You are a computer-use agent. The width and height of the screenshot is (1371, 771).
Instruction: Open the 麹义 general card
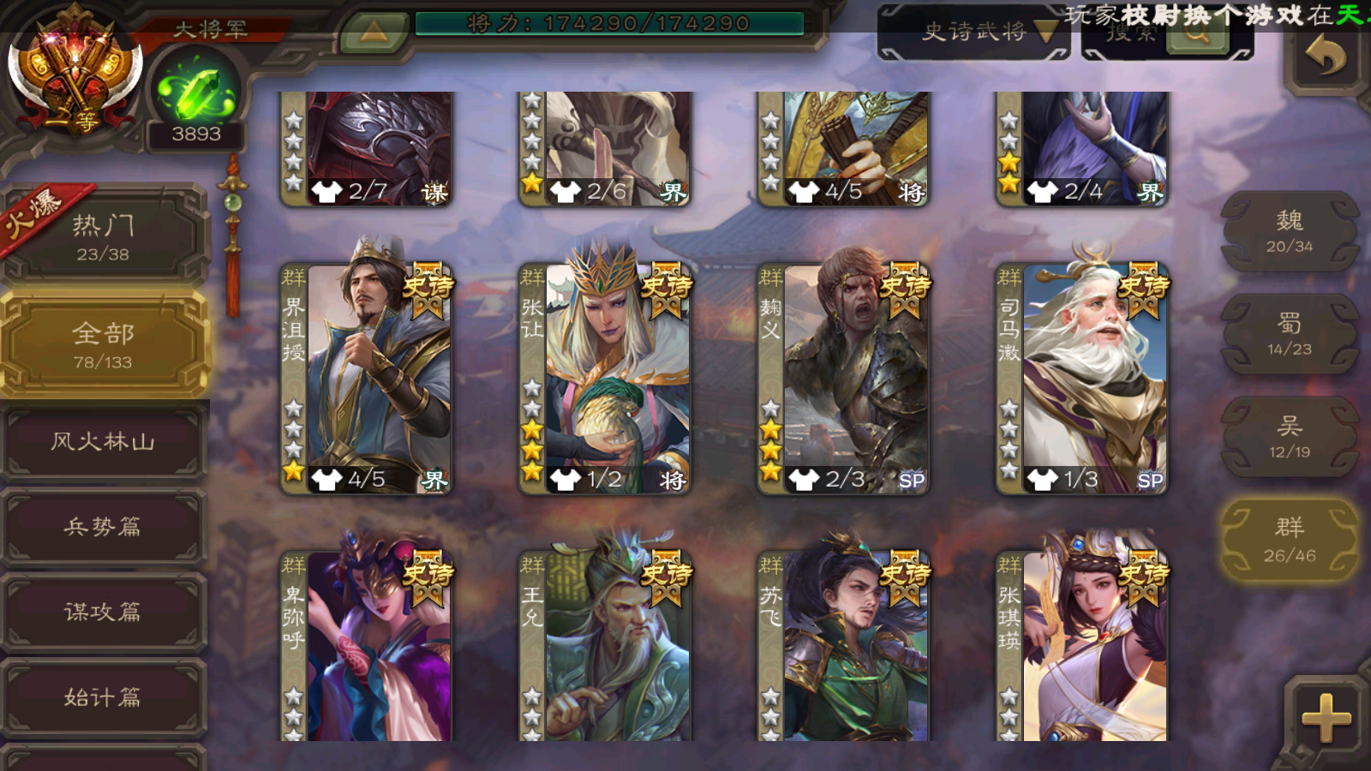[843, 379]
